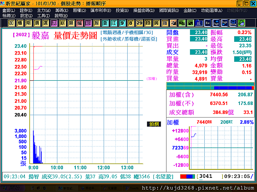Open the 主力(M) menu

click(44, 11)
